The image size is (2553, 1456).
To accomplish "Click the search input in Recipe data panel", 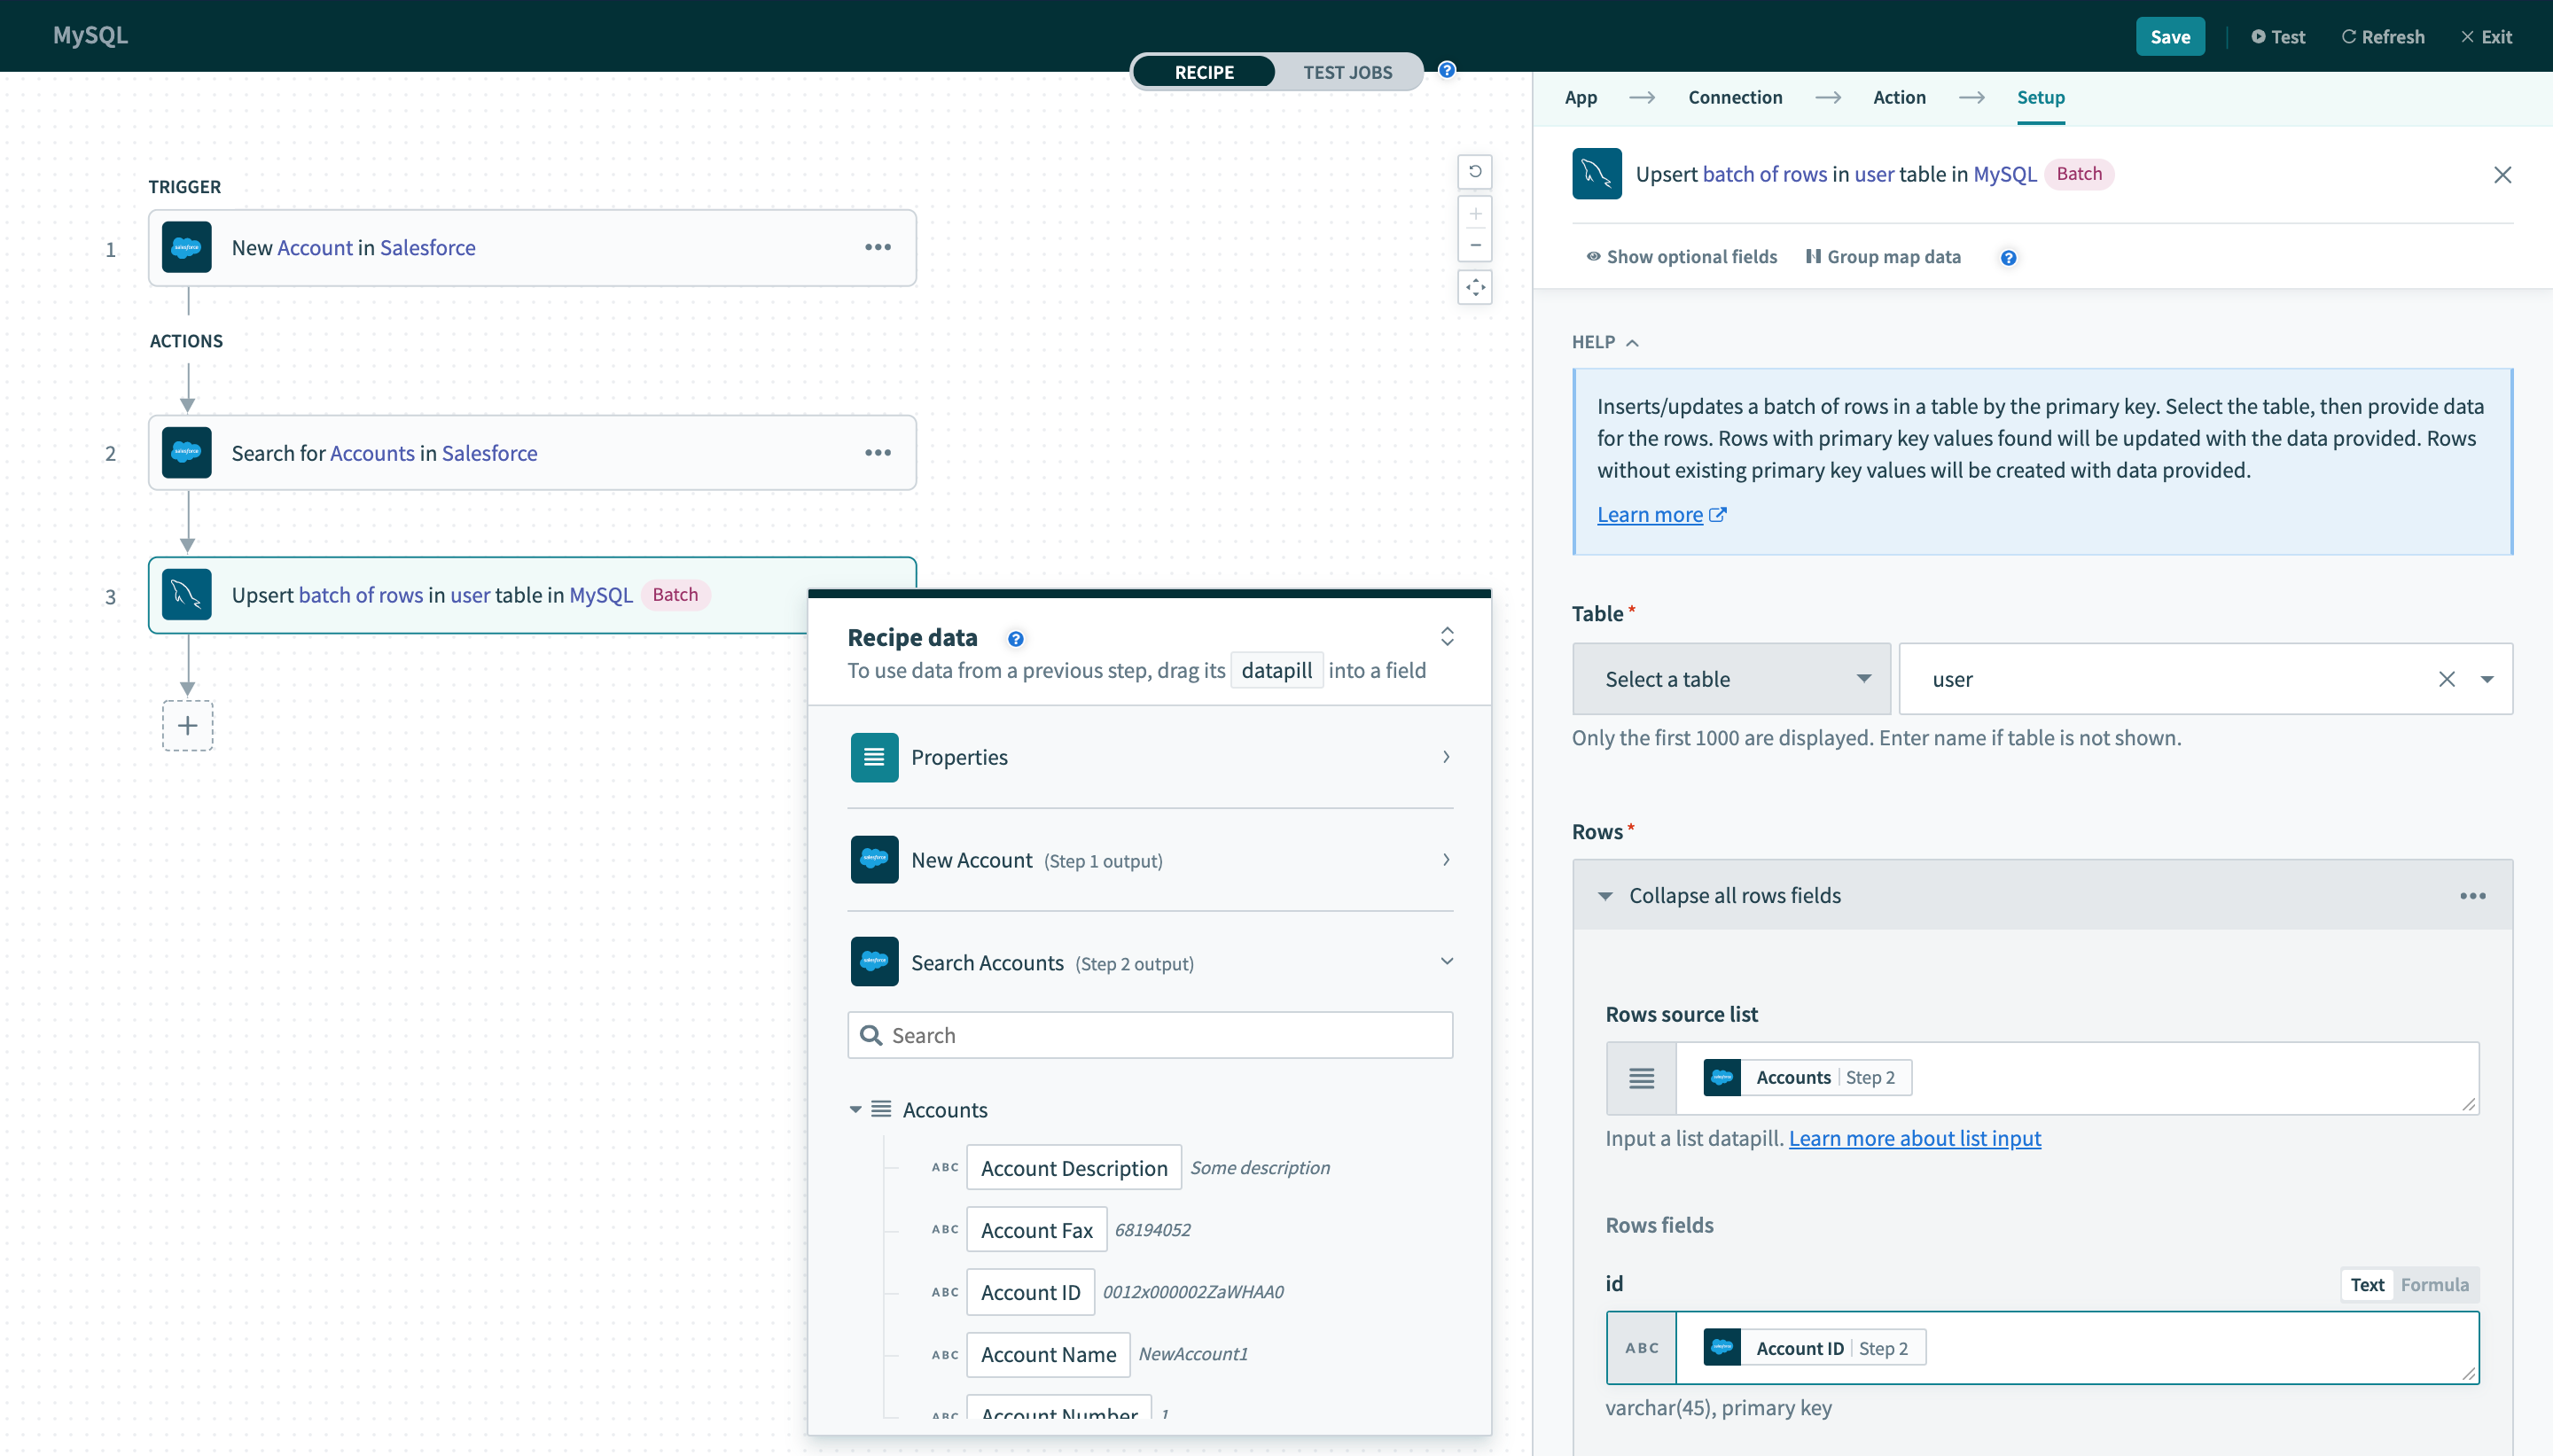I will [x=1151, y=1034].
